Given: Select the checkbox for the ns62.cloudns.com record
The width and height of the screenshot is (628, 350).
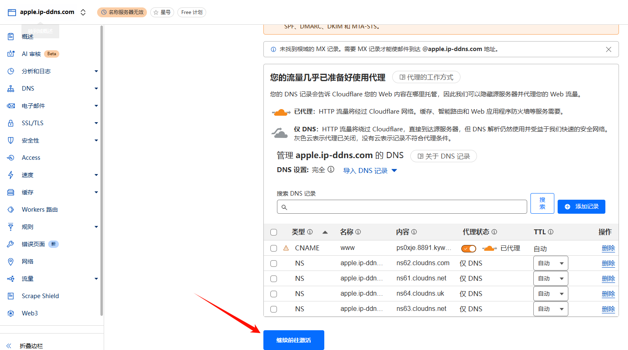Looking at the screenshot, I should 274,263.
